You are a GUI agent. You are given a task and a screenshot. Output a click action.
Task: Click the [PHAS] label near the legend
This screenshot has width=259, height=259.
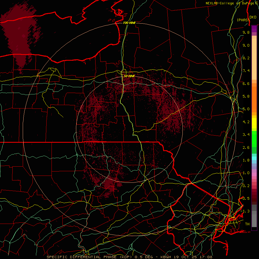pyautogui.click(x=243, y=20)
